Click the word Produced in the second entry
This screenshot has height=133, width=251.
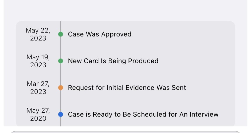143,61
